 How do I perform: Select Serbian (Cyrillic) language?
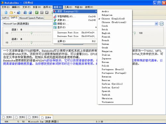pyautogui.click(x=115, y=84)
